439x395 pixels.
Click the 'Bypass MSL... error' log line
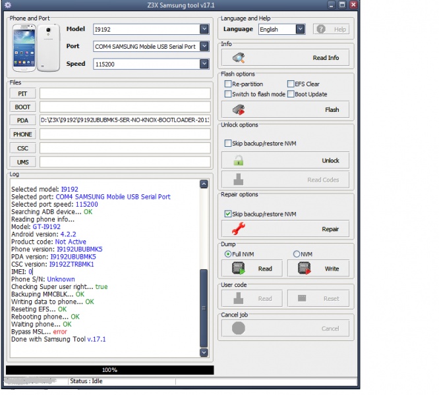[x=39, y=332]
